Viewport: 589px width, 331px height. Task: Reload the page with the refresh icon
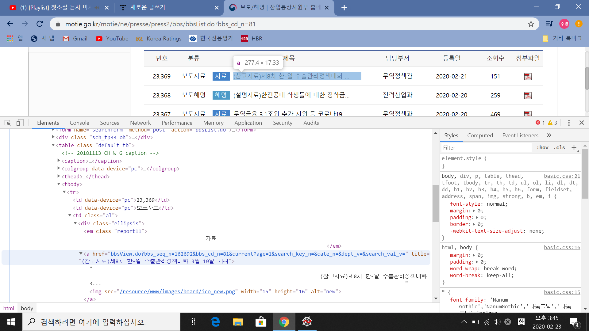tap(40, 24)
